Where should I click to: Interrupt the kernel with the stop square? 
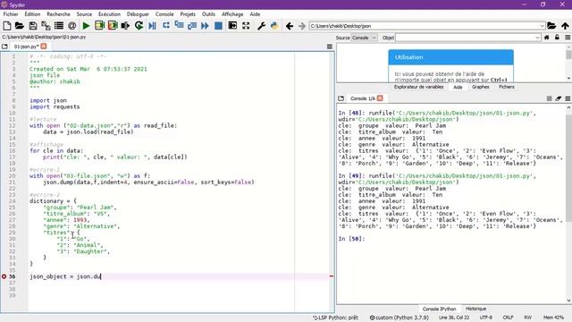coord(549,98)
